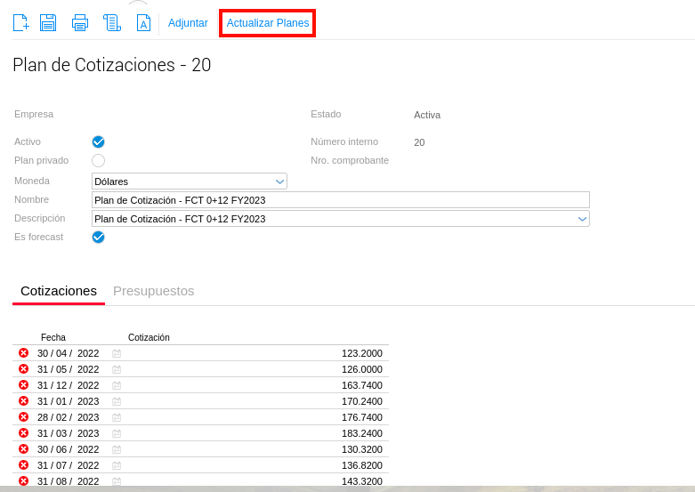Viewport: 695px width, 492px height.
Task: Enable the Plan privado option
Action: 99,160
